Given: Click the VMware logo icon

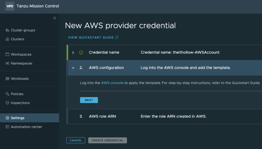Looking at the screenshot, I should pos(10,6).
